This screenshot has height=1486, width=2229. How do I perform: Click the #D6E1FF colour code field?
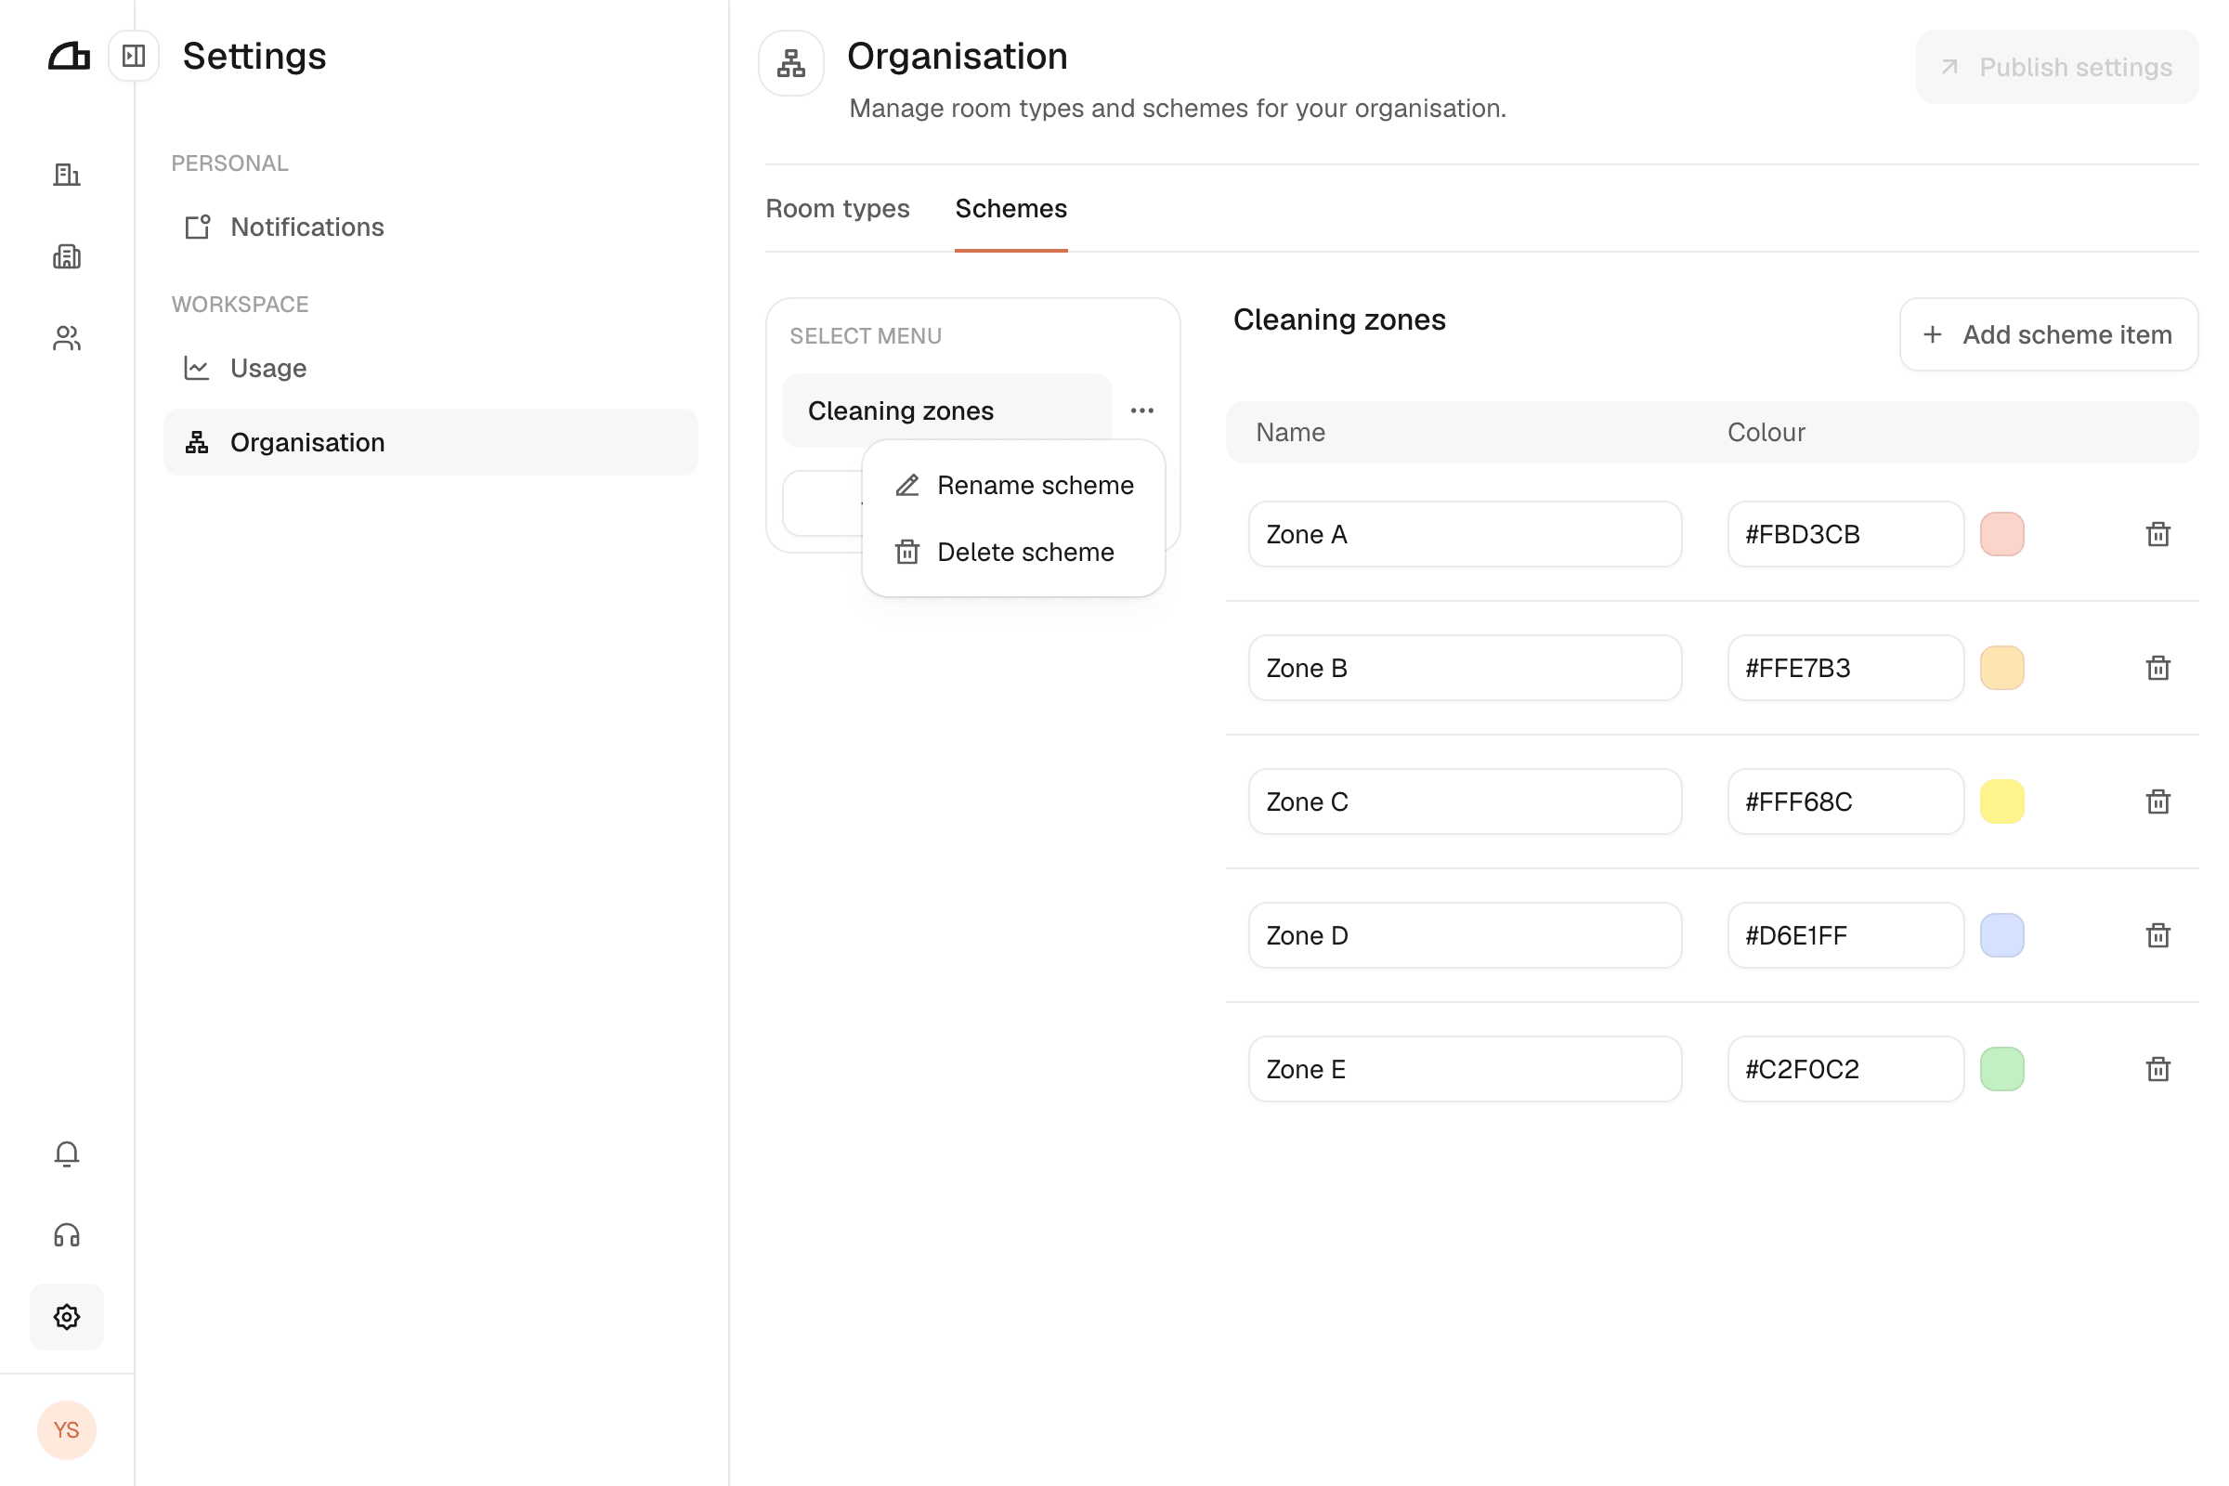[x=1845, y=935]
